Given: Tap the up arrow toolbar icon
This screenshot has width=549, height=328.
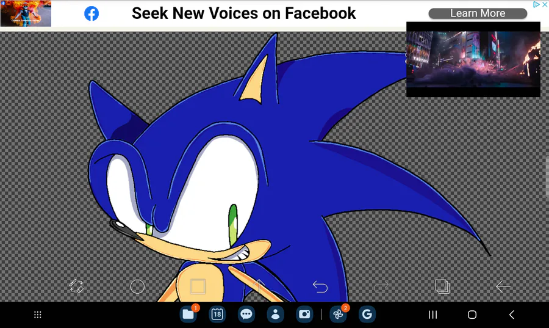Looking at the screenshot, I should coord(259,286).
